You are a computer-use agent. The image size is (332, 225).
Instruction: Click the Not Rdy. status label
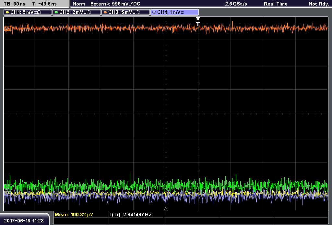click(x=319, y=4)
